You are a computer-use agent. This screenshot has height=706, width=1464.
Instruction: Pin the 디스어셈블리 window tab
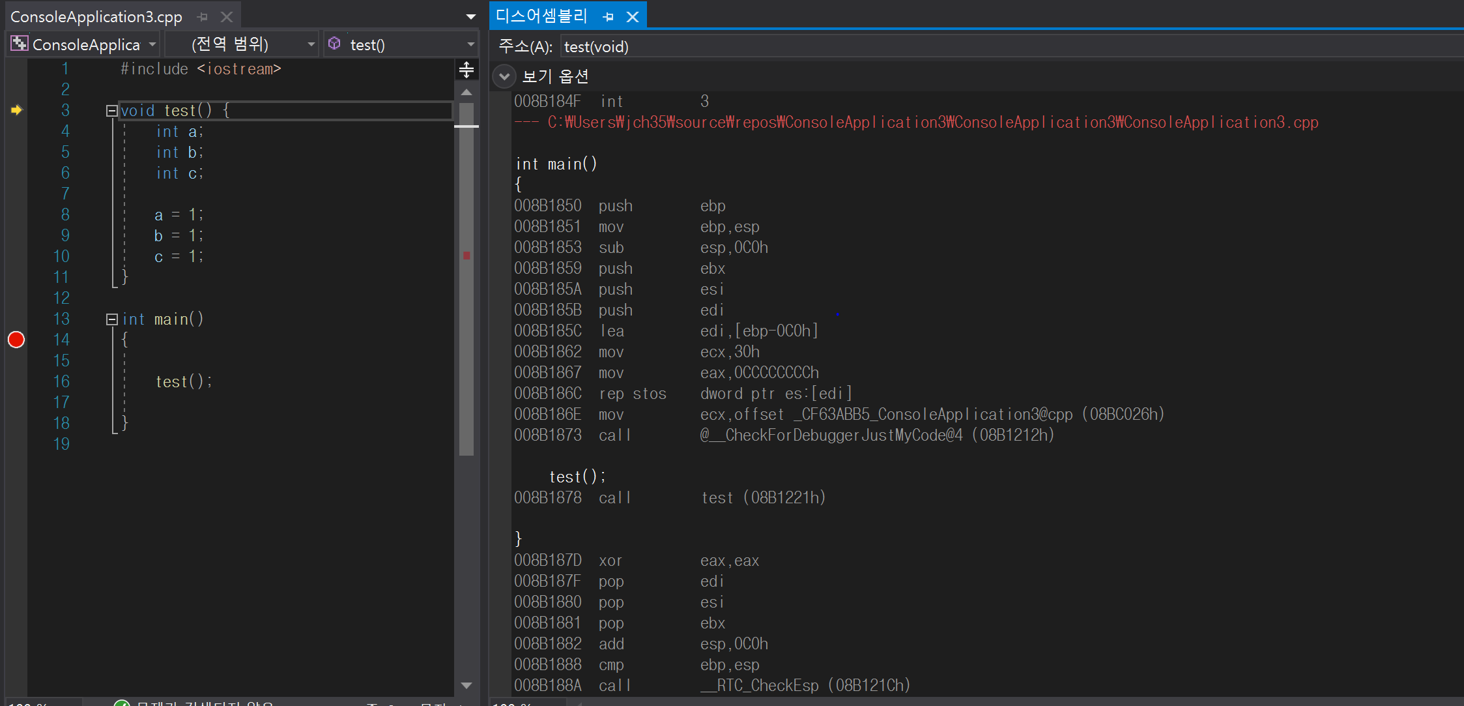click(609, 17)
